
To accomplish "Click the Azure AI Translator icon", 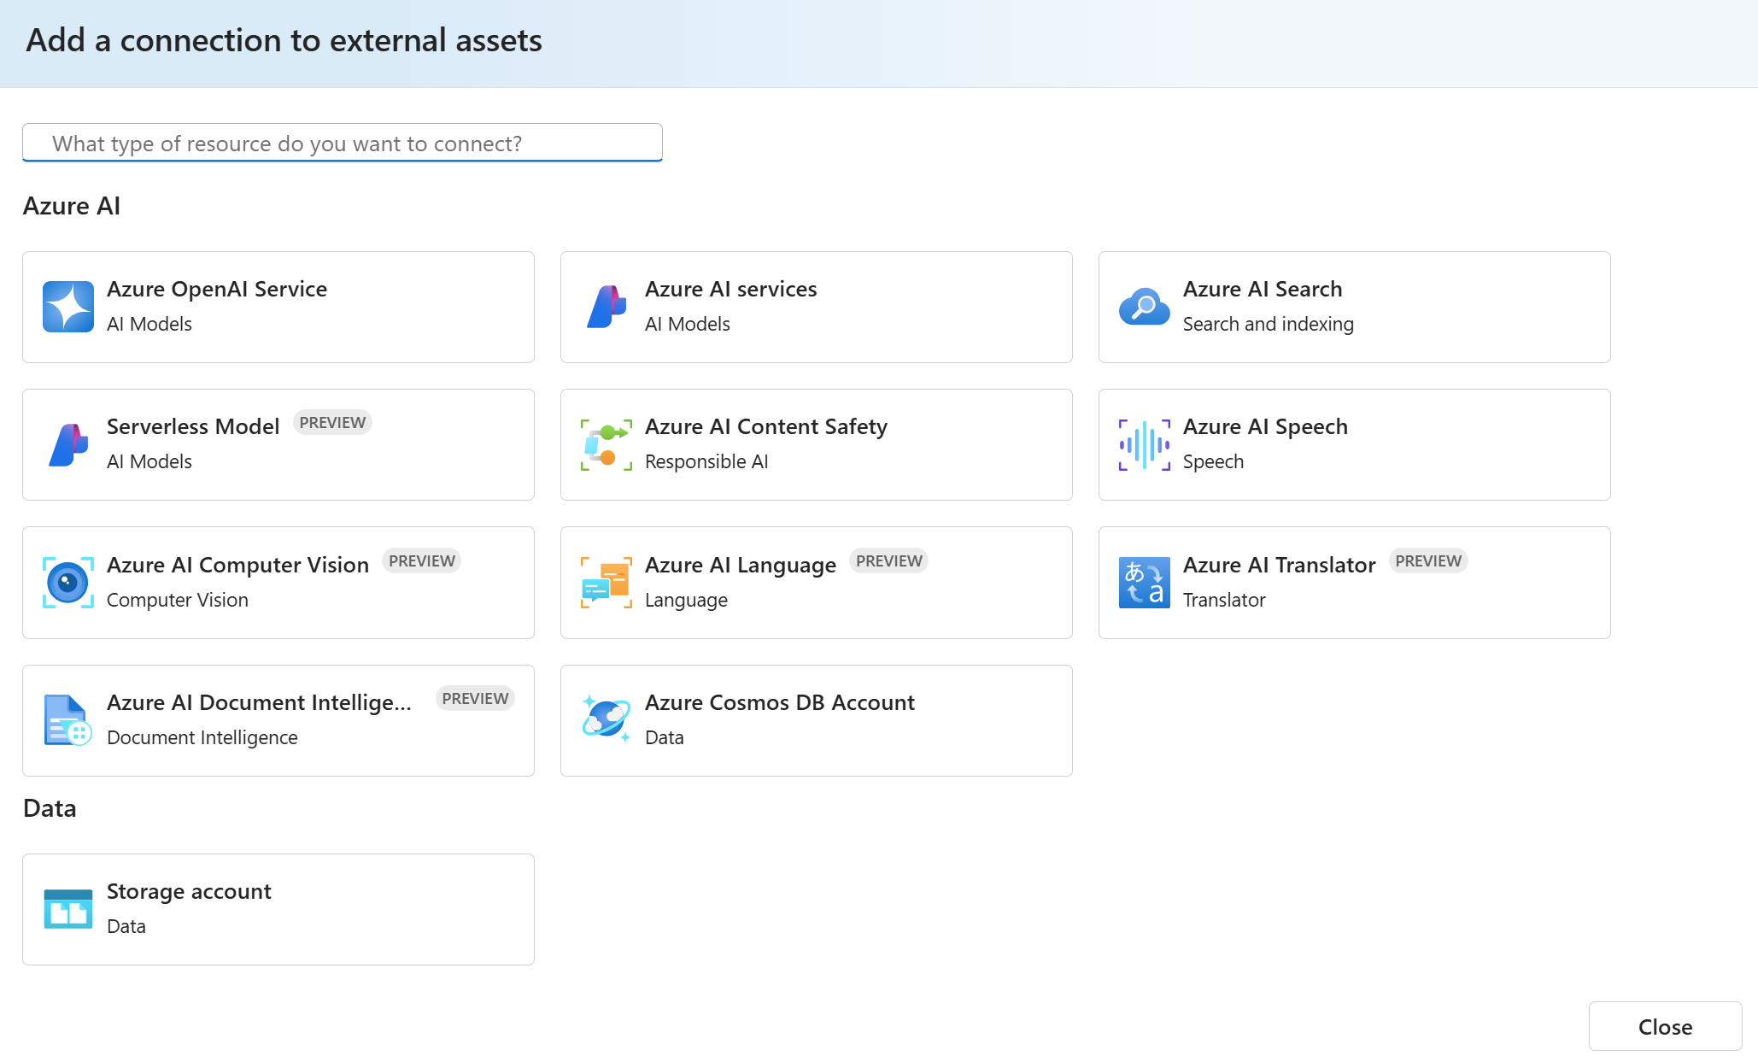I will [x=1144, y=583].
